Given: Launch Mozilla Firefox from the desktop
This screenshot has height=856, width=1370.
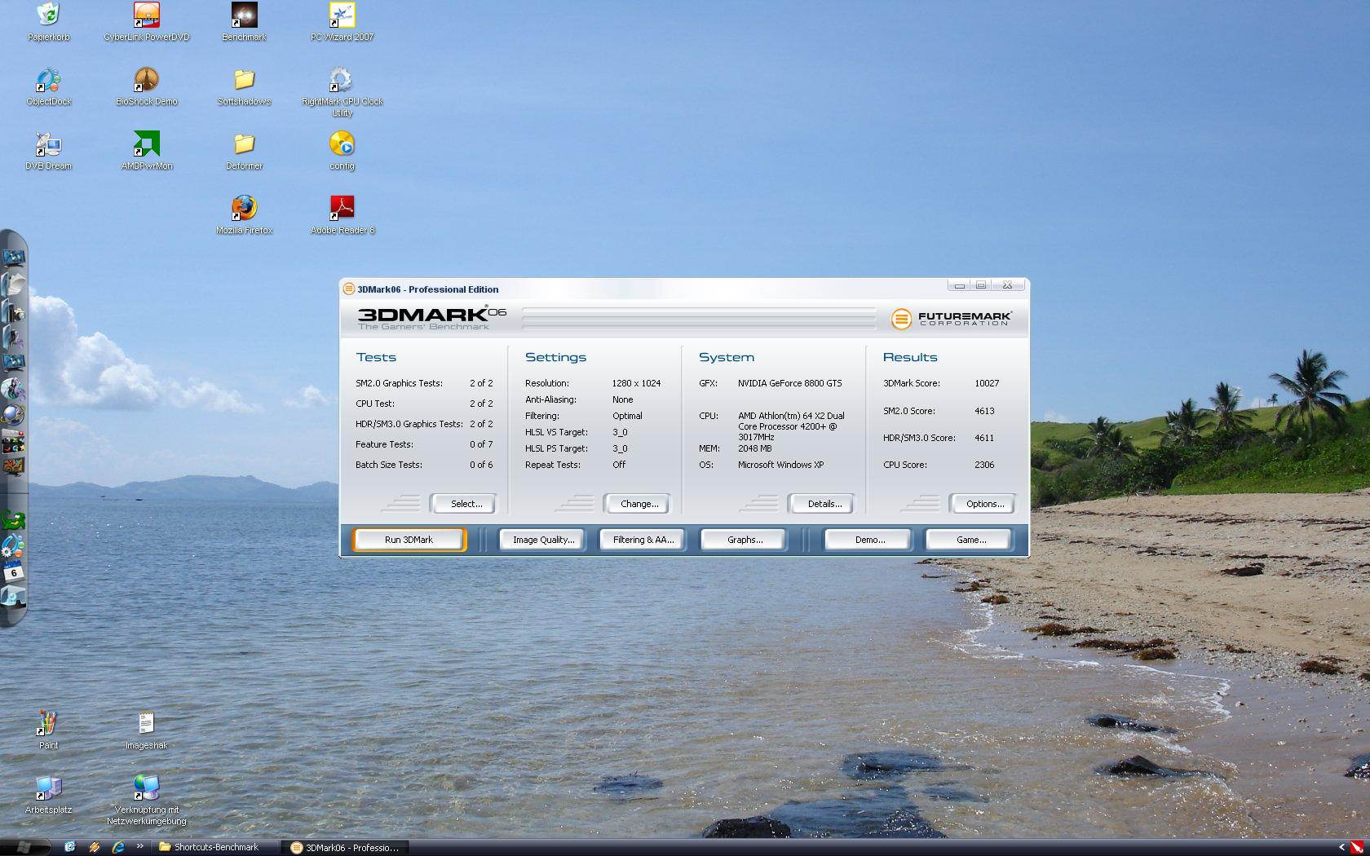Looking at the screenshot, I should coord(244,215).
